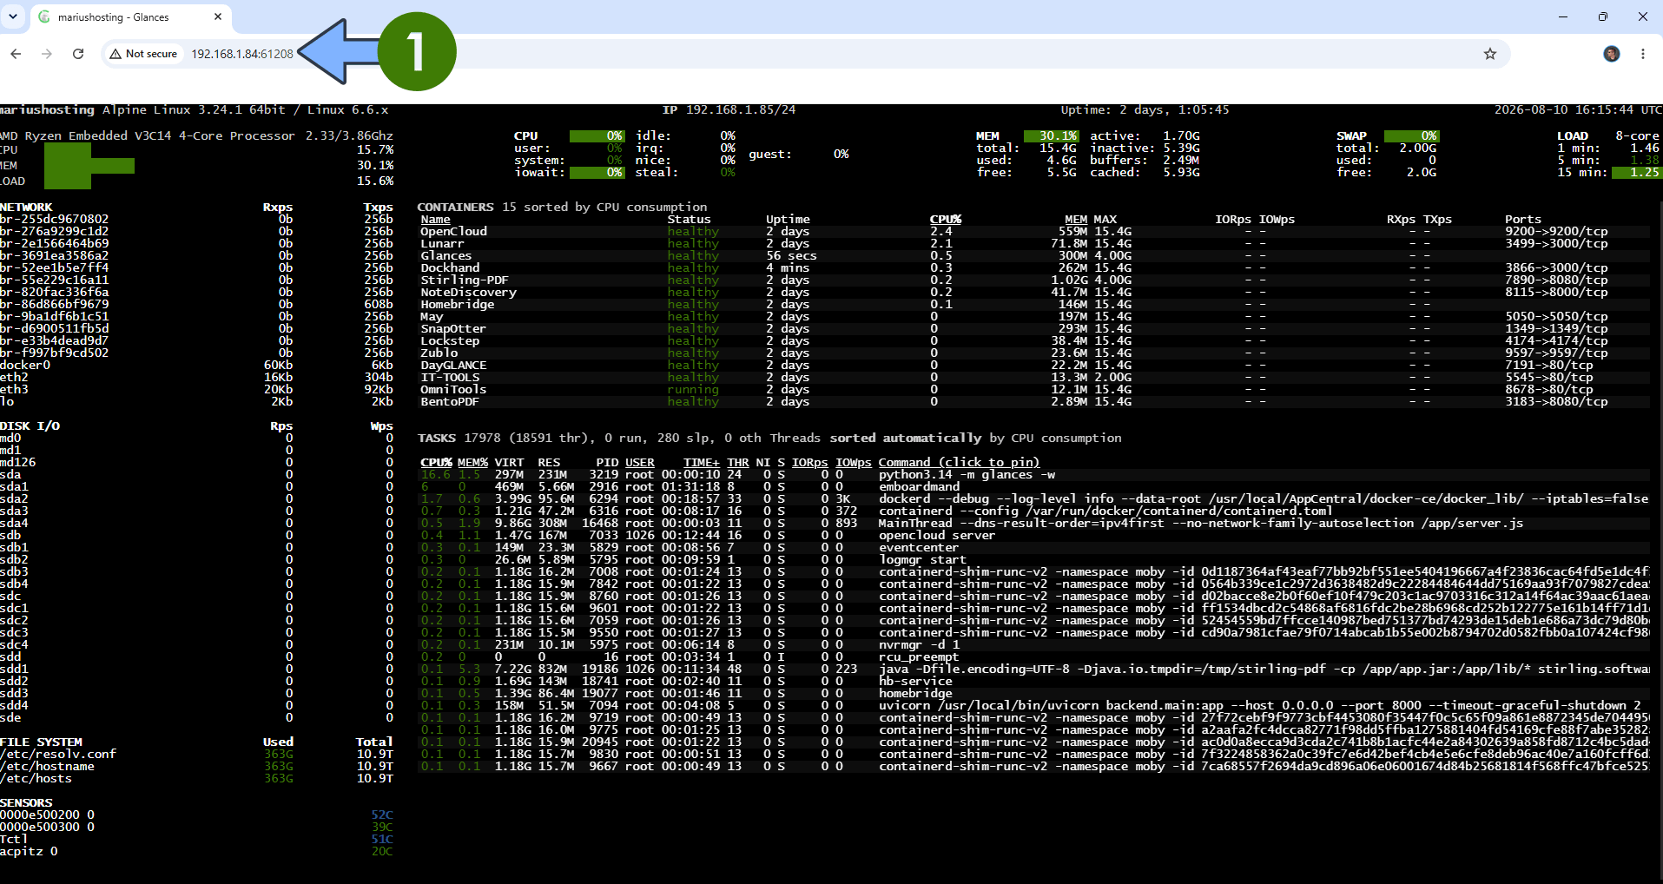The height and width of the screenshot is (884, 1663).
Task: Click the Tctl sensor entry
Action: click(14, 840)
